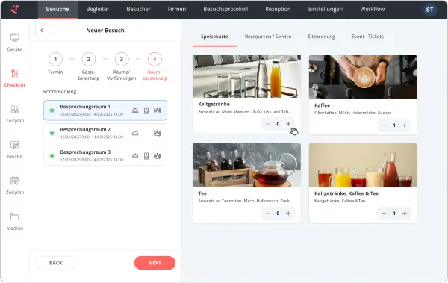448x283 pixels.
Task: Click the NEXT button
Action: 155,263
